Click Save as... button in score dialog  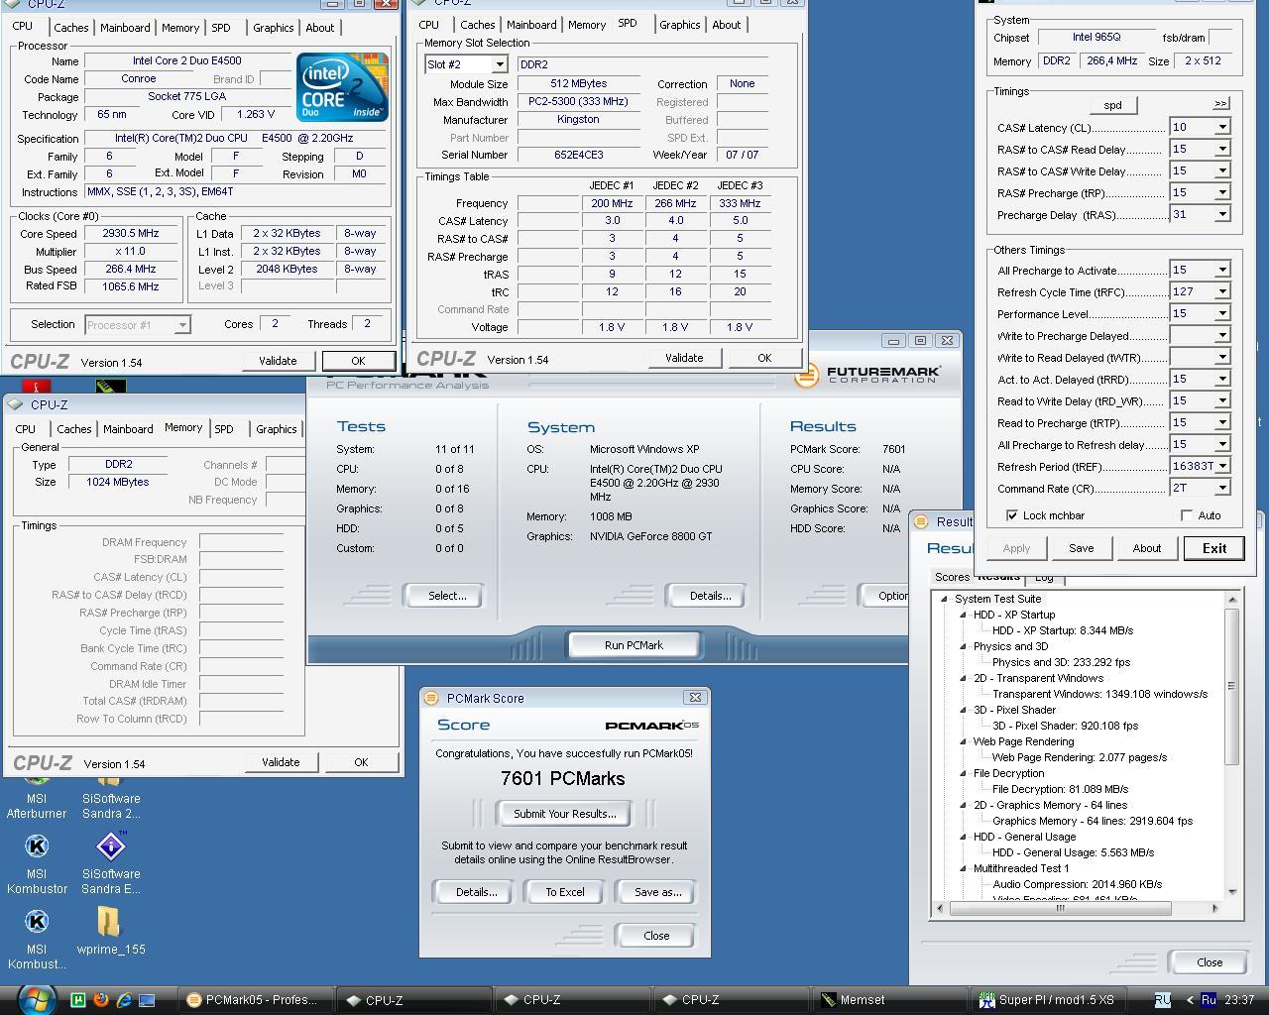click(657, 892)
